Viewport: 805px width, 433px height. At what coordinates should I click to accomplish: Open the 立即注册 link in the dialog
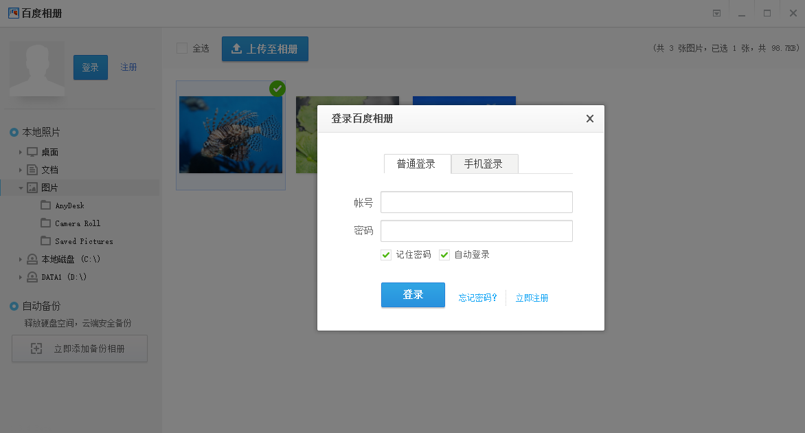(x=532, y=298)
